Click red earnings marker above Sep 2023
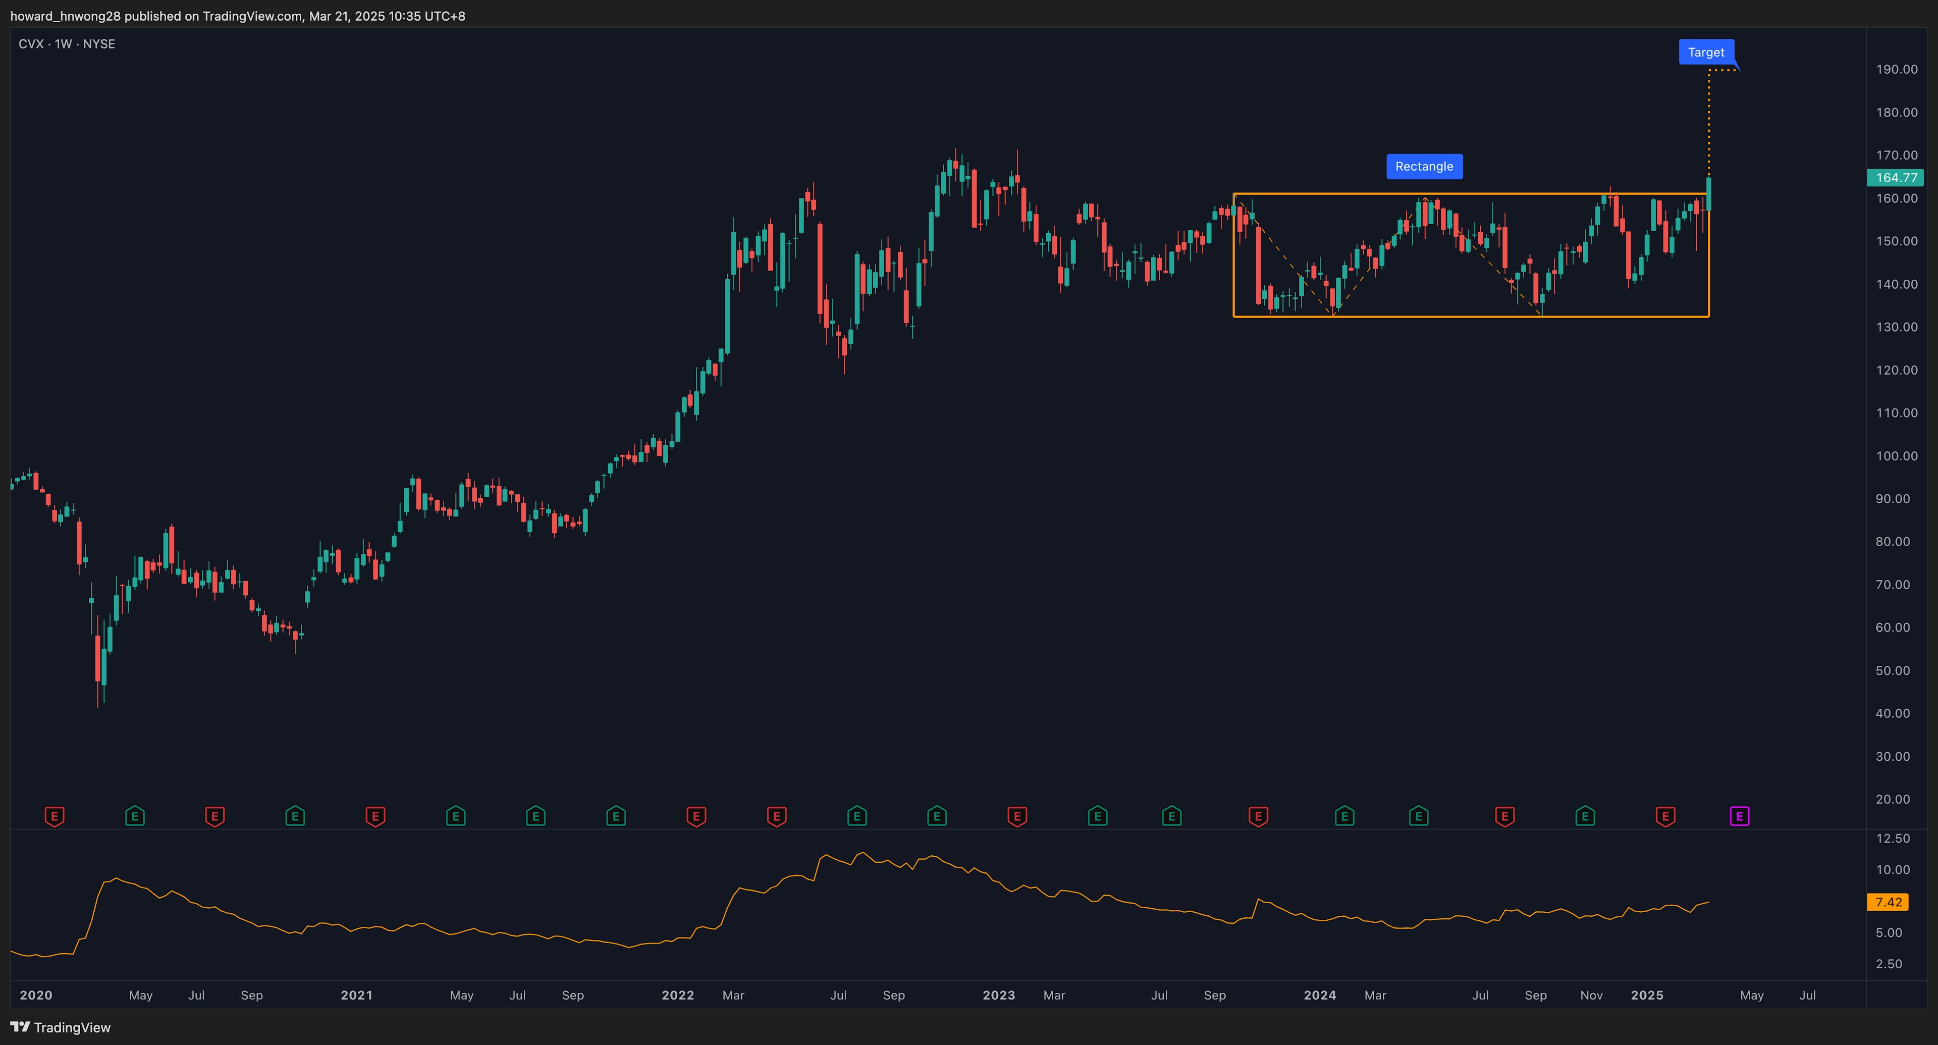Viewport: 1938px width, 1045px height. (x=1259, y=815)
